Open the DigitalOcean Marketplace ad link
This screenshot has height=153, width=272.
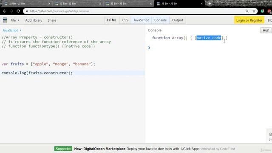[137, 149]
